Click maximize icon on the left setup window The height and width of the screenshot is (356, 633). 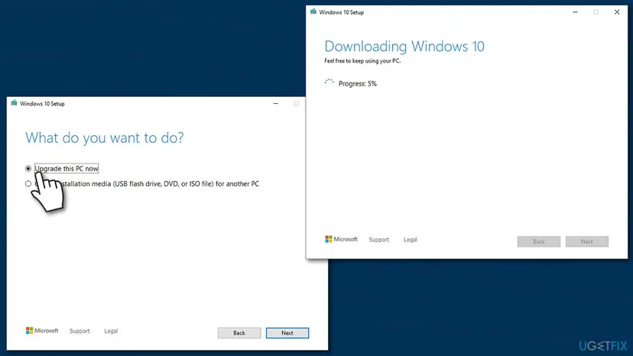coord(297,104)
